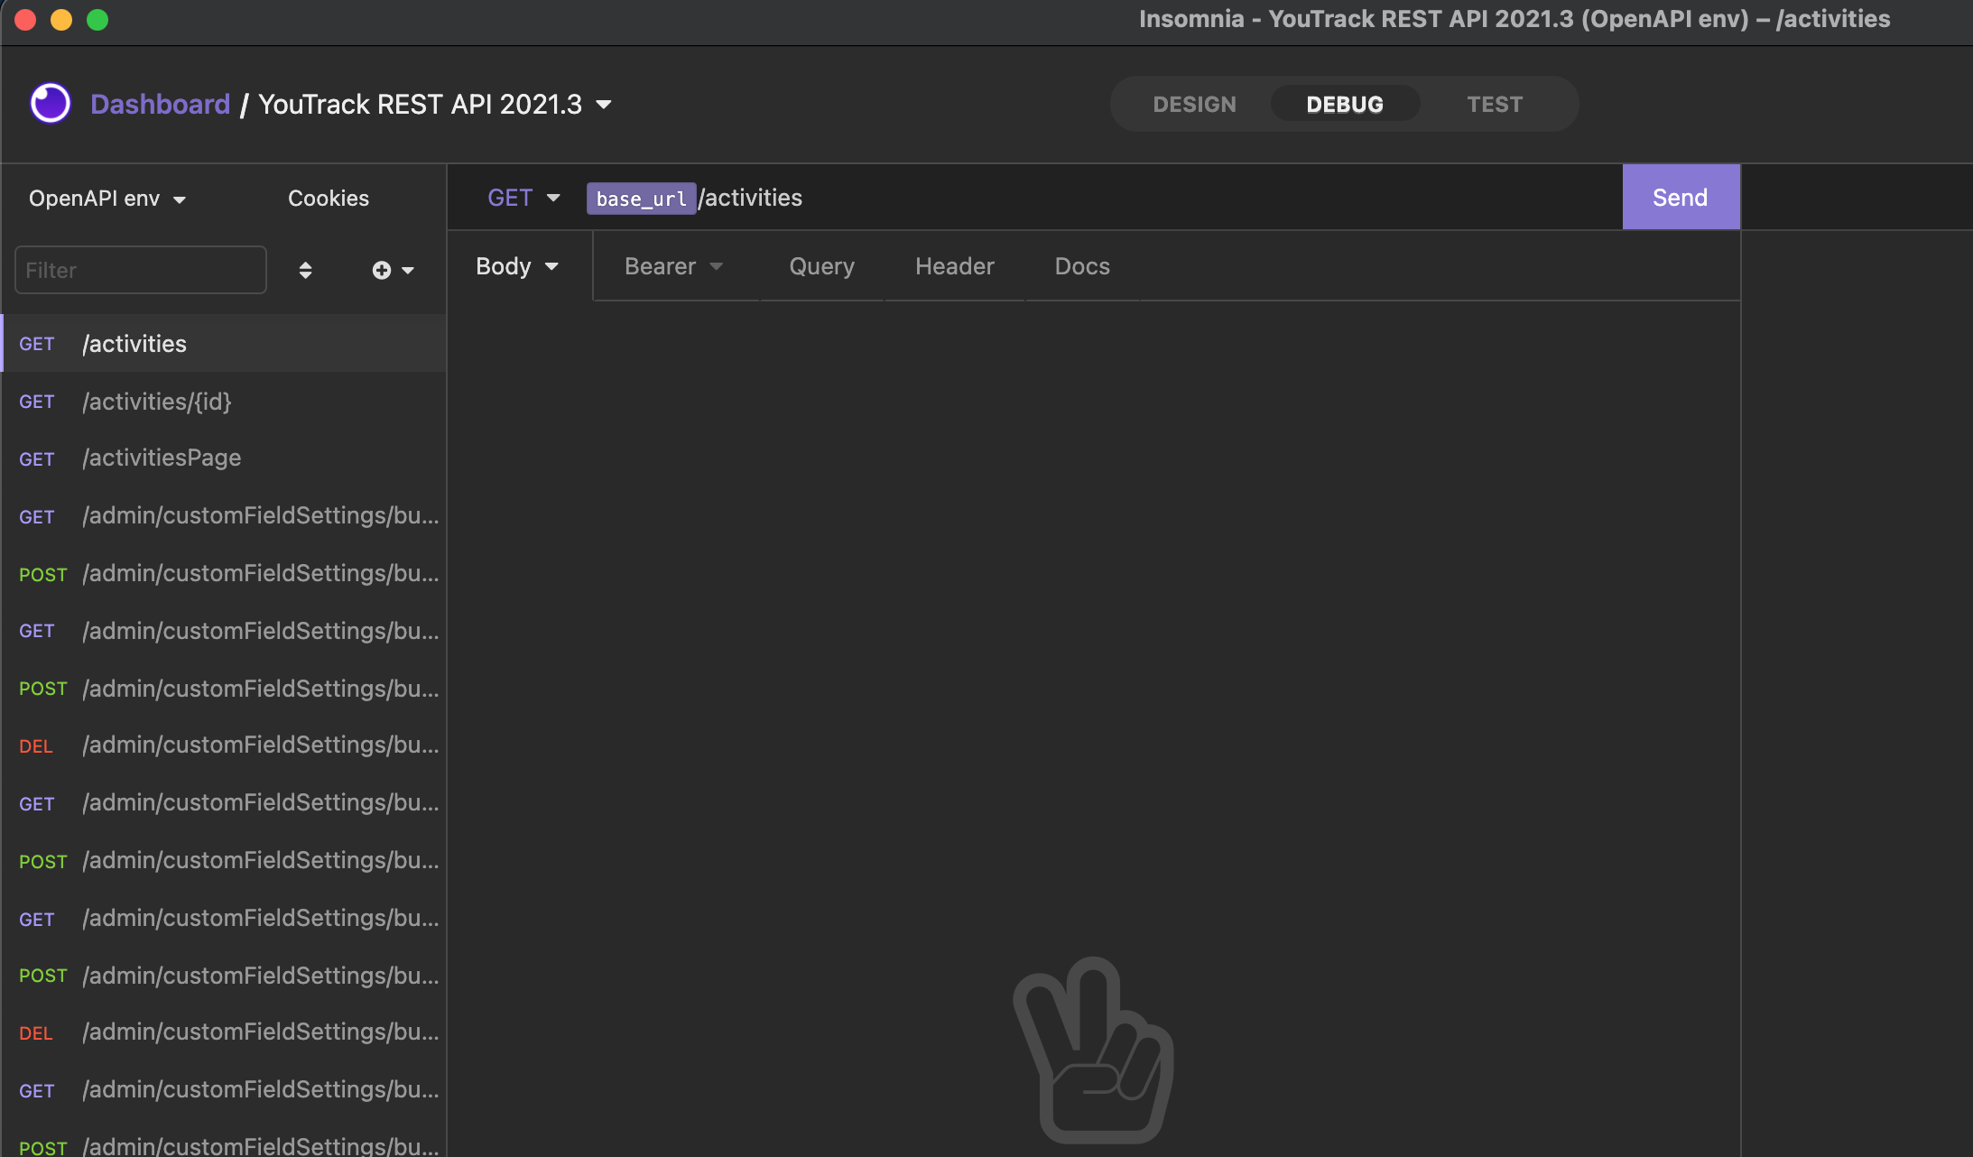The image size is (1973, 1157).
Task: Open the OpenAPI env environment dropdown
Action: [107, 199]
